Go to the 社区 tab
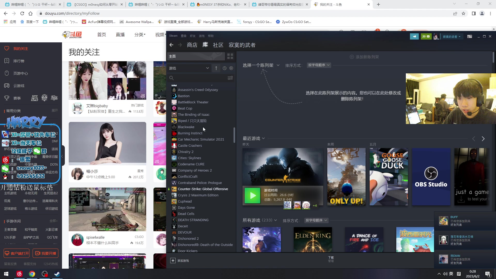The image size is (496, 279). point(218,45)
